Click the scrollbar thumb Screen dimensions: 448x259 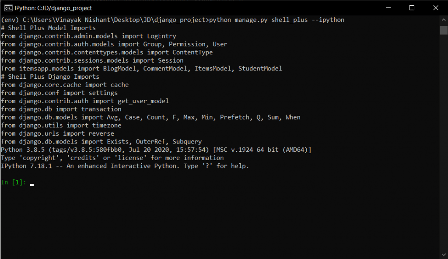(x=443, y=31)
